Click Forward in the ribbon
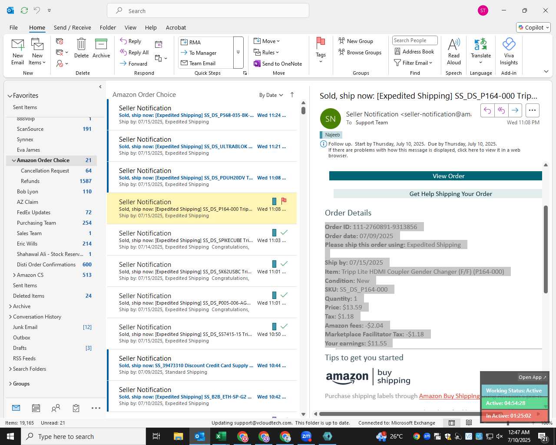The width and height of the screenshot is (556, 445). (x=134, y=63)
